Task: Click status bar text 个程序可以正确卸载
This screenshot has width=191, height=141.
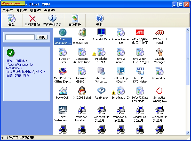Action: 20,138
